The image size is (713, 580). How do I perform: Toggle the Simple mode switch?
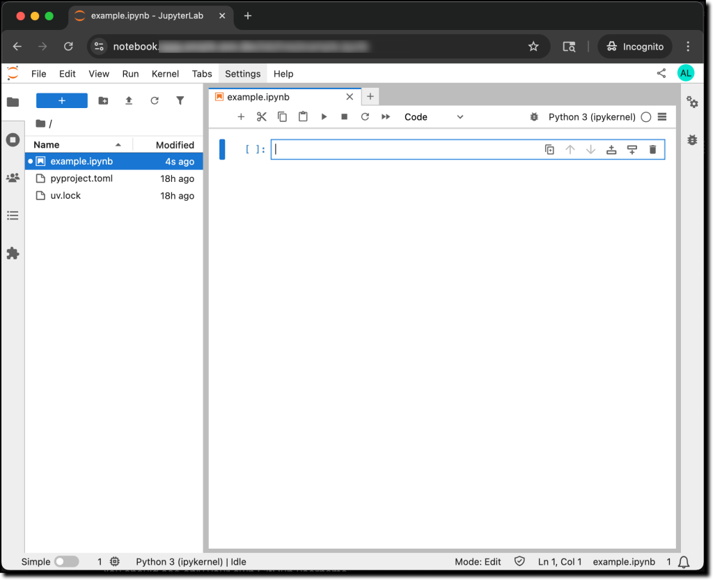point(66,562)
